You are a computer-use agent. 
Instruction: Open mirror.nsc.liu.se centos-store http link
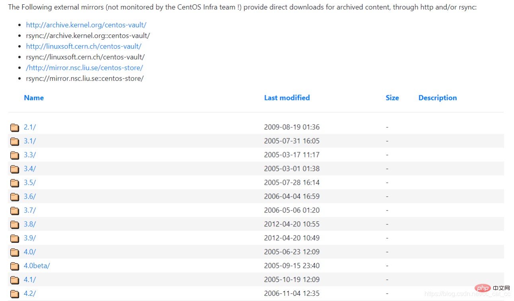click(x=85, y=68)
